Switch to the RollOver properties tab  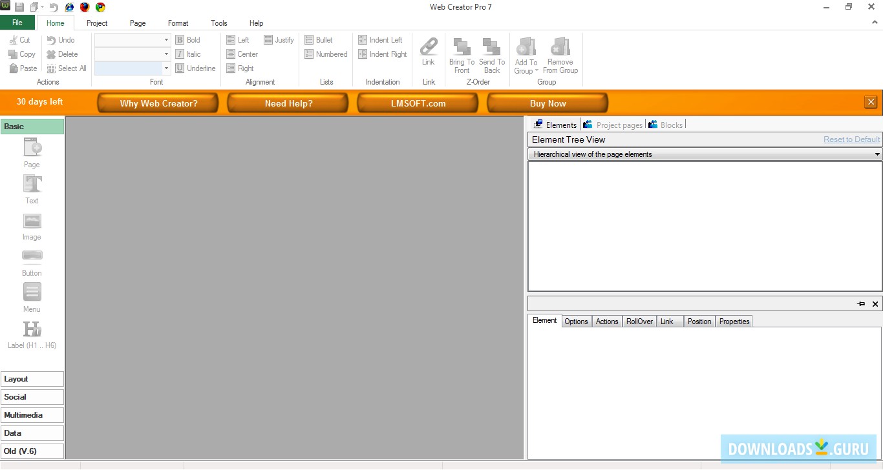click(639, 322)
